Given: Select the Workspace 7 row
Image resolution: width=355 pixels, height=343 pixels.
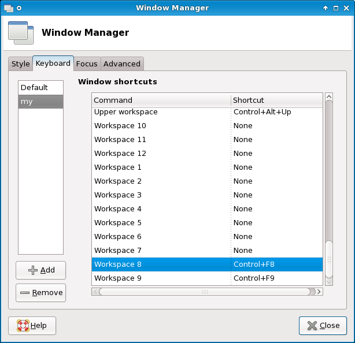Looking at the screenshot, I should coord(207,251).
